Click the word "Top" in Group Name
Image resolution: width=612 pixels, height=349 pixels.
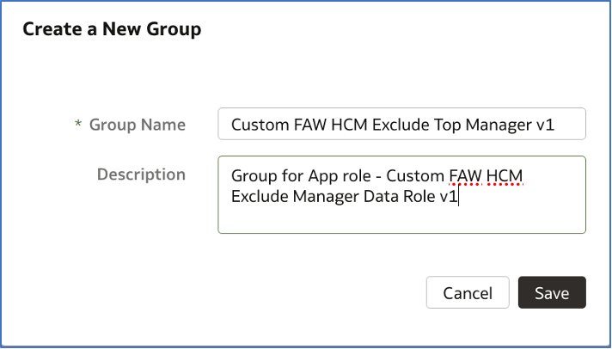click(x=448, y=125)
